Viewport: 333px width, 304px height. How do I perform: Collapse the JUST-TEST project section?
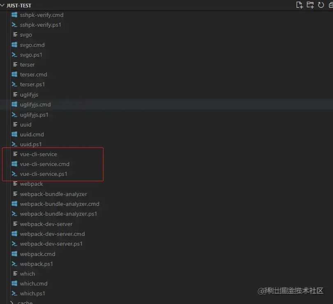coord(2,5)
